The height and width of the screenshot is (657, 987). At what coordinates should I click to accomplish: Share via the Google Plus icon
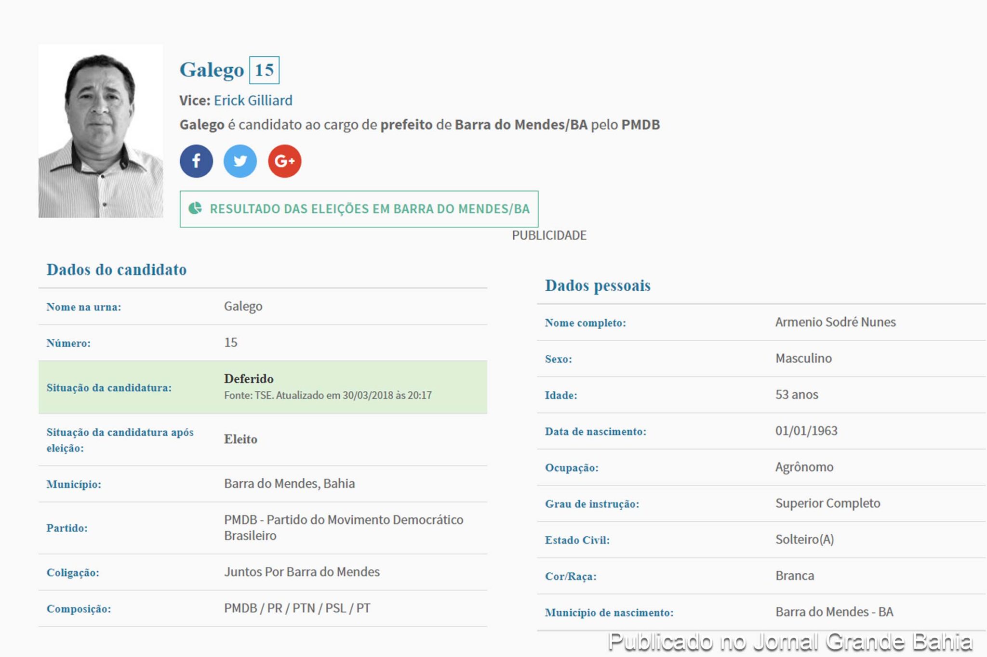[x=284, y=161]
